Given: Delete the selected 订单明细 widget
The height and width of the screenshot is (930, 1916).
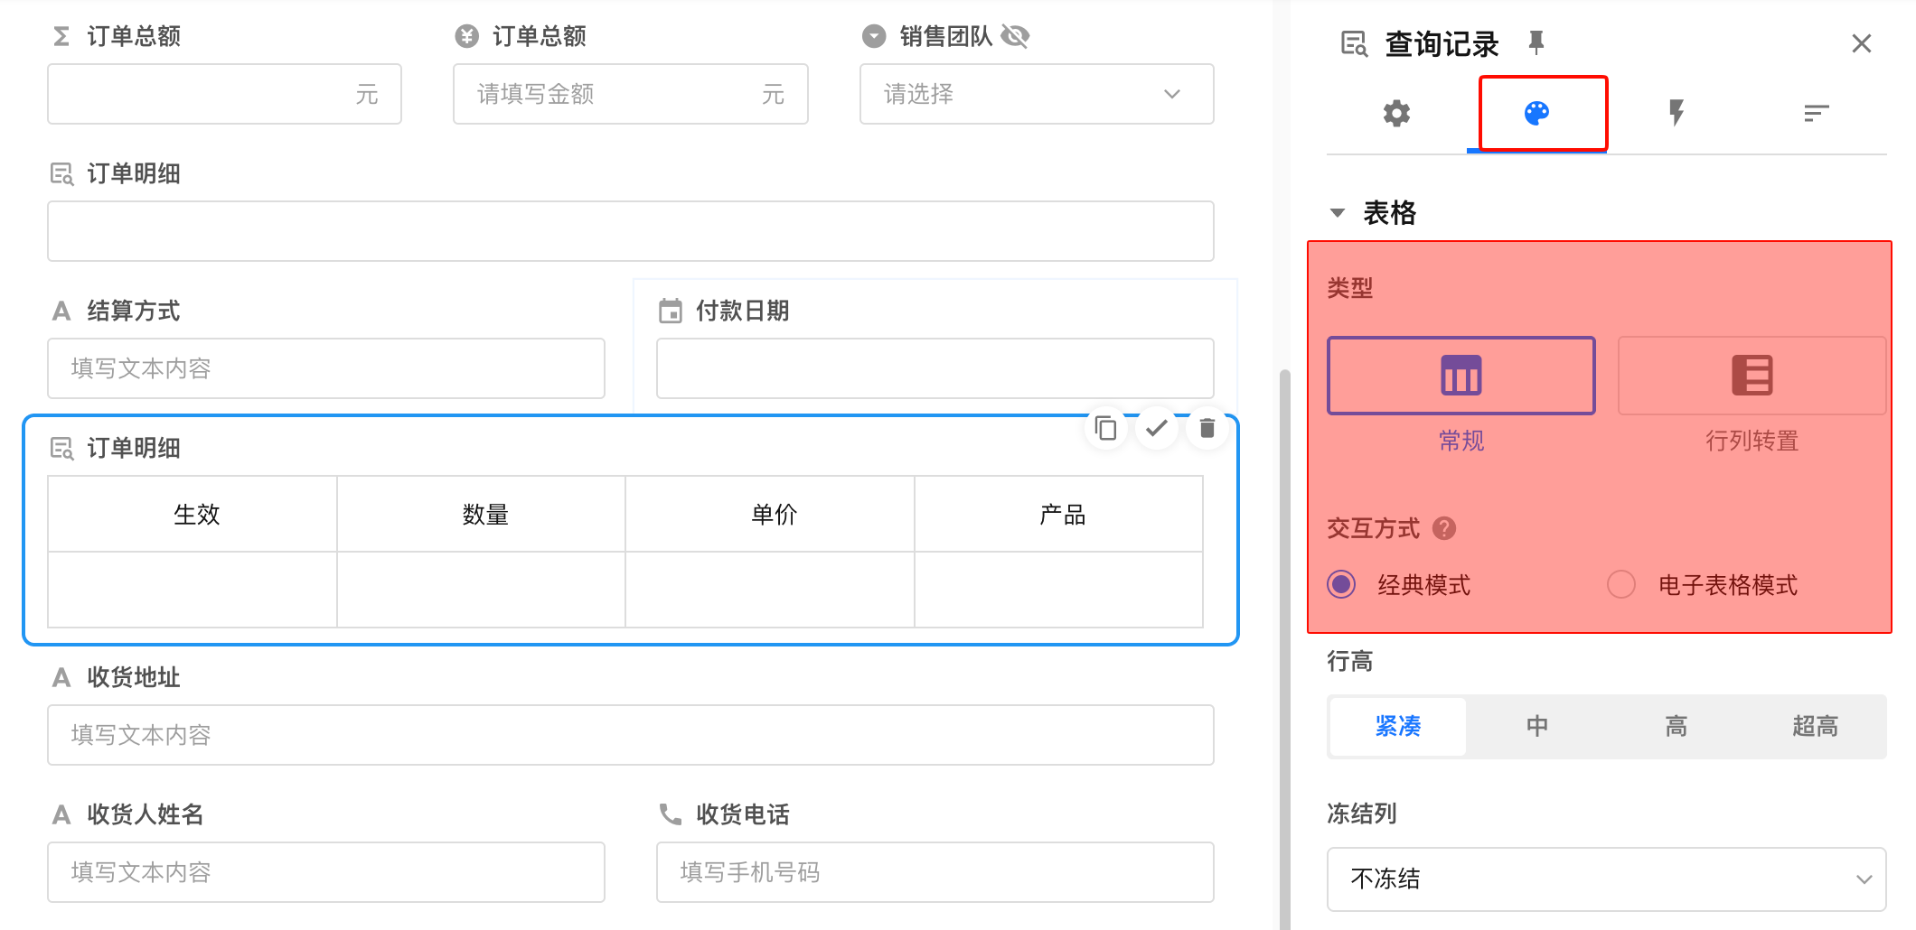Looking at the screenshot, I should click(1207, 428).
